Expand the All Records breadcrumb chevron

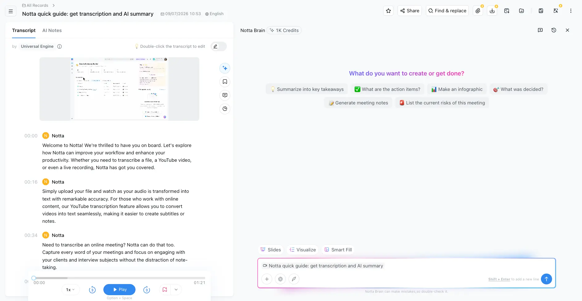point(54,6)
